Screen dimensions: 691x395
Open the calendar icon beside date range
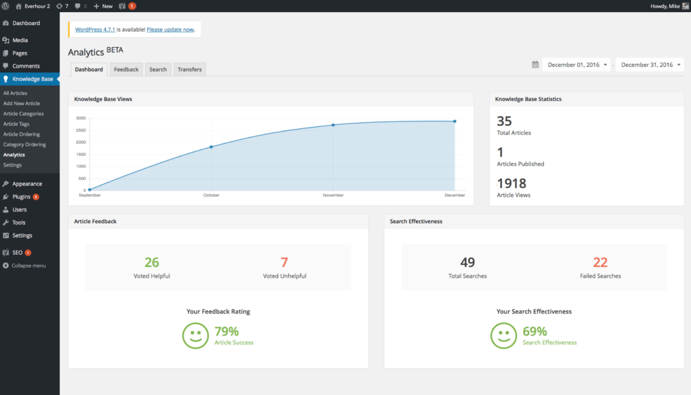coord(536,64)
